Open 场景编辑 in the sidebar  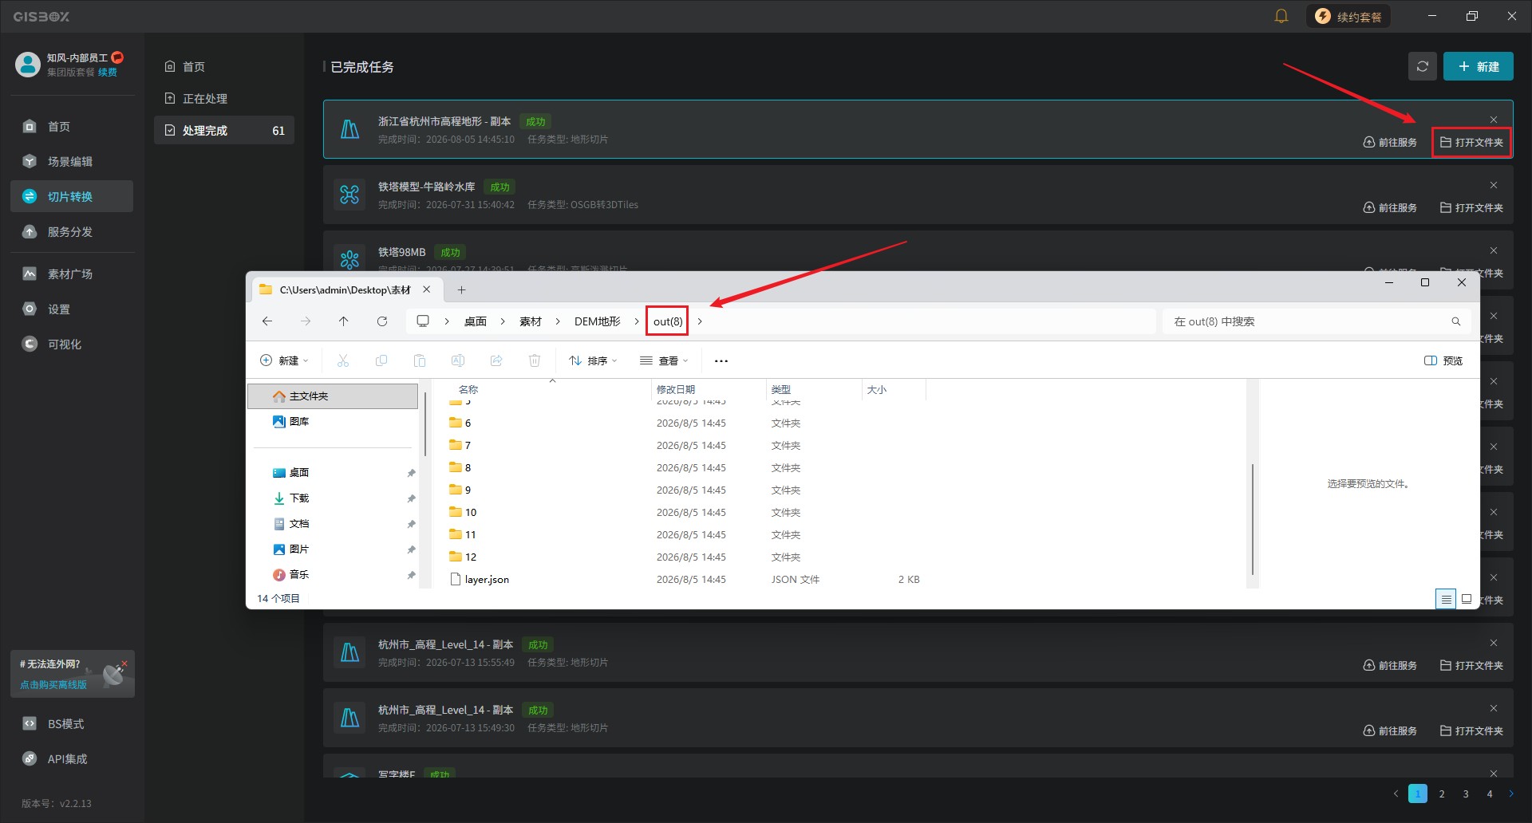pos(72,161)
